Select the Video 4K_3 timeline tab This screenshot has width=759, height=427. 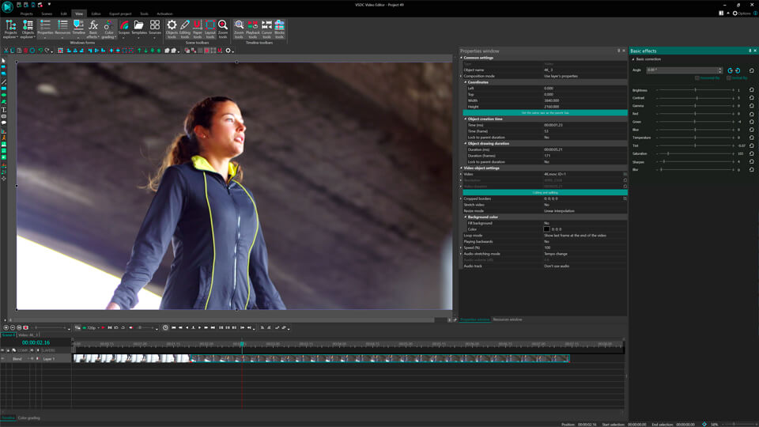coord(28,335)
